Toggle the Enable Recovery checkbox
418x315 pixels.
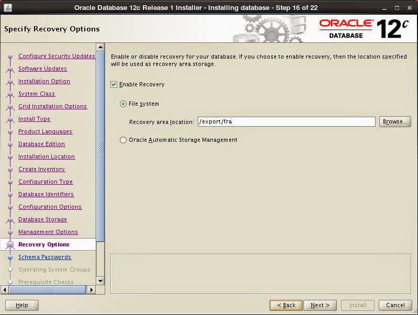[114, 85]
